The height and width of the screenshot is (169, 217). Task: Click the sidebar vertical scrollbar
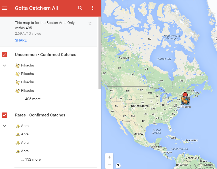coord(100,53)
